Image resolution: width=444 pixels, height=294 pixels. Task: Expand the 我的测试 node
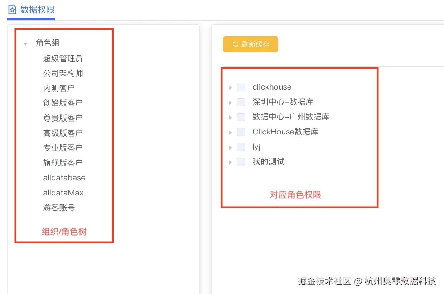[230, 162]
